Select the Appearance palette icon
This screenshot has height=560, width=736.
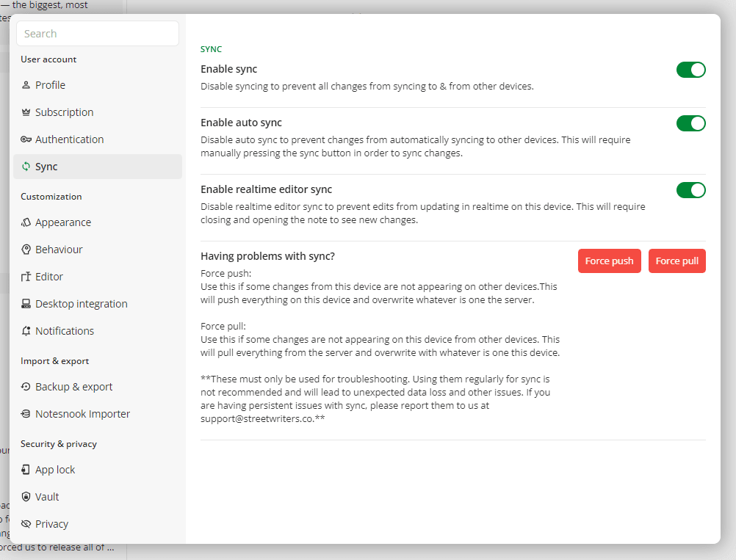tap(26, 222)
